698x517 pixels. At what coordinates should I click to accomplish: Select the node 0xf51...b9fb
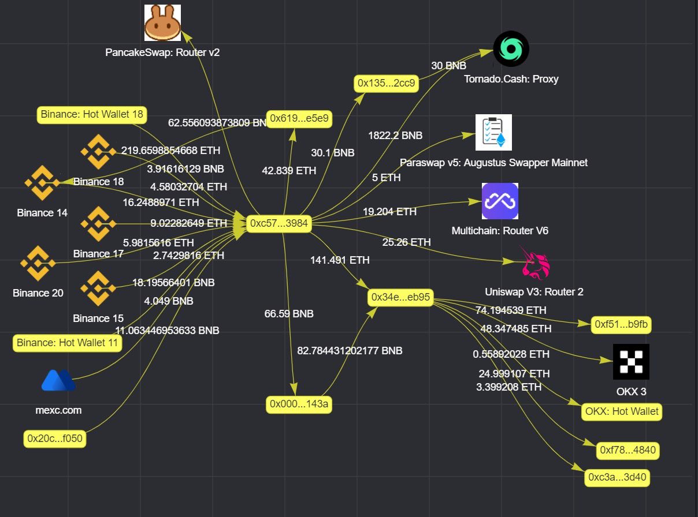point(622,325)
